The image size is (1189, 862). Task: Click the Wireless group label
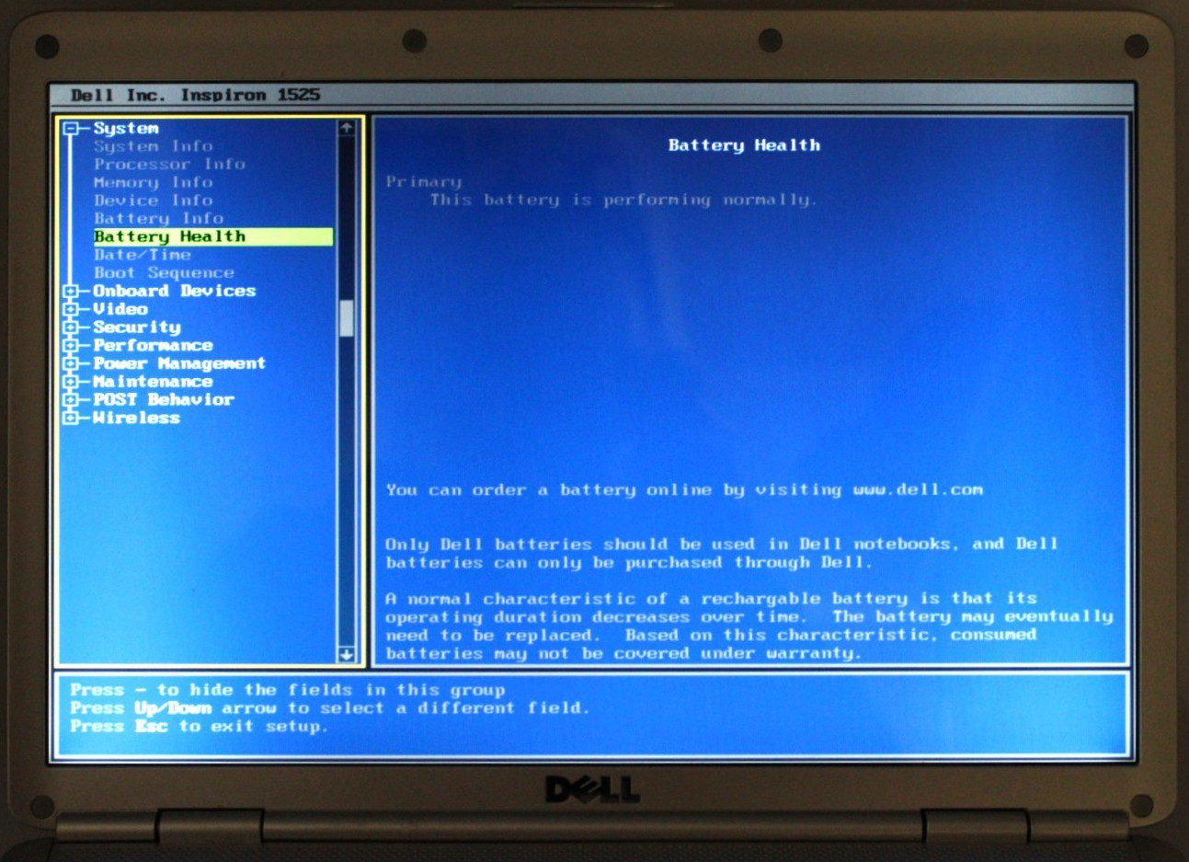coord(136,419)
